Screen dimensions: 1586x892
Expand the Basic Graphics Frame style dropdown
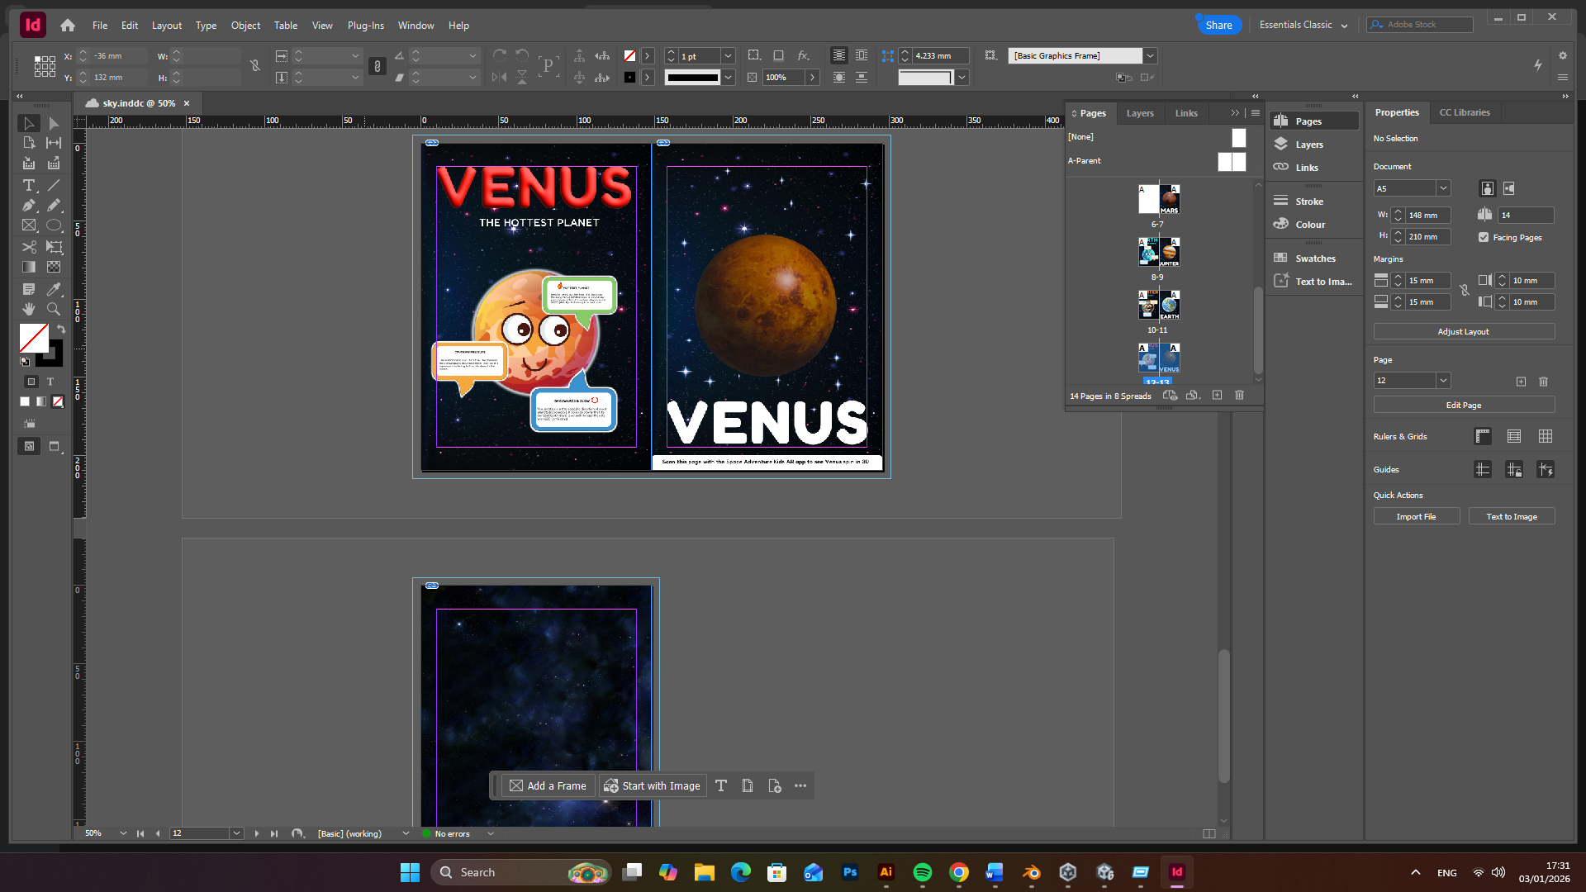(x=1150, y=55)
